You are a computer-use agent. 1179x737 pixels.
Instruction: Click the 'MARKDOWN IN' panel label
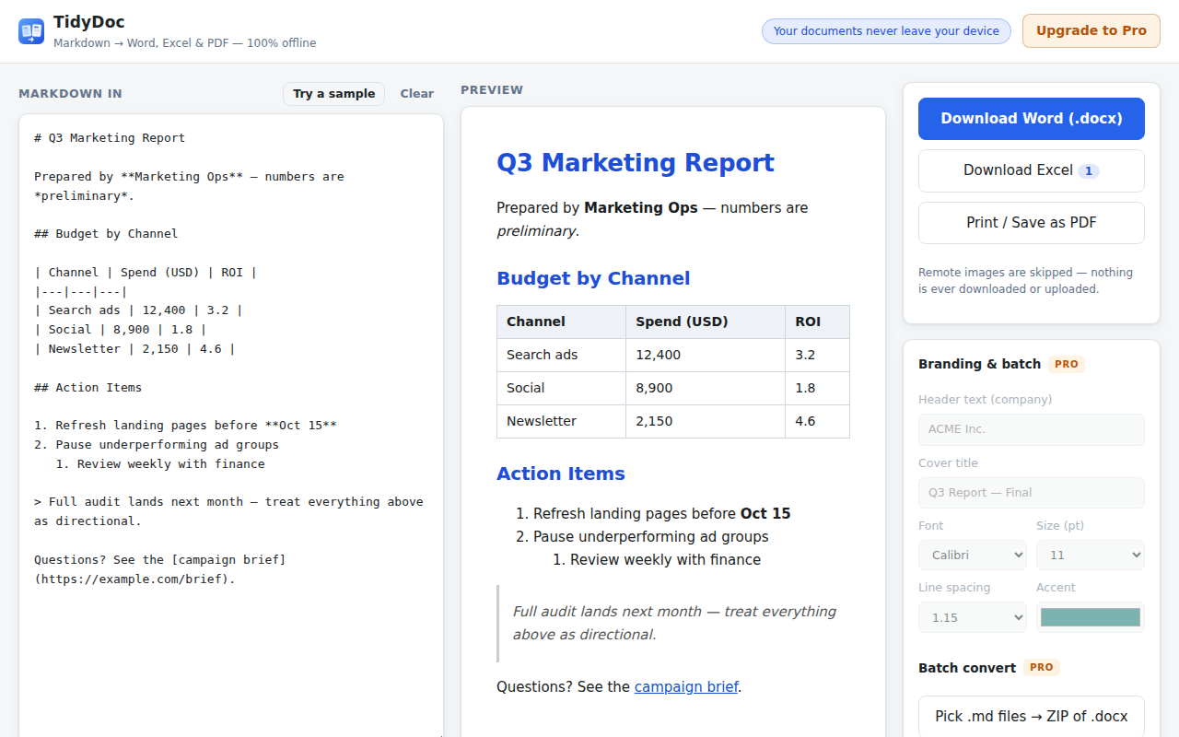click(x=70, y=94)
